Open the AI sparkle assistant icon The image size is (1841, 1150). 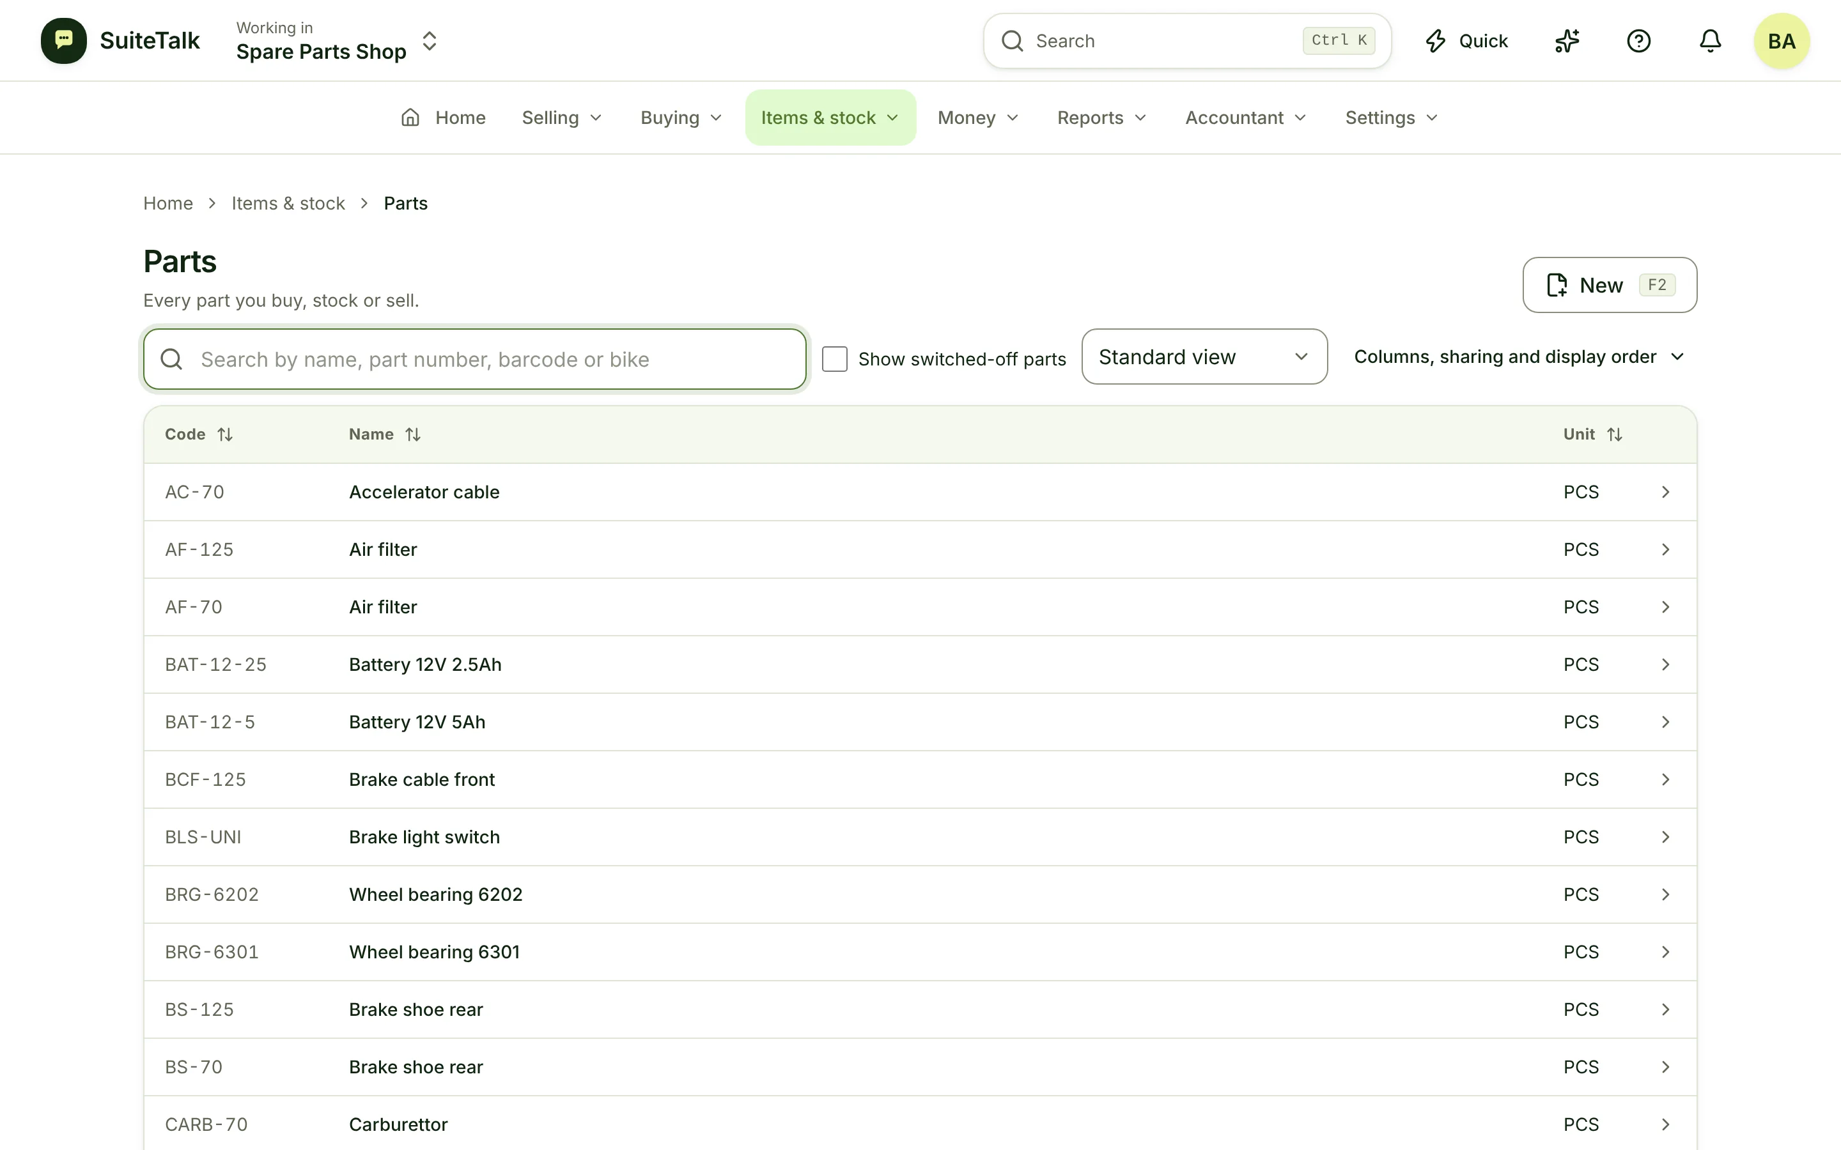pos(1567,40)
